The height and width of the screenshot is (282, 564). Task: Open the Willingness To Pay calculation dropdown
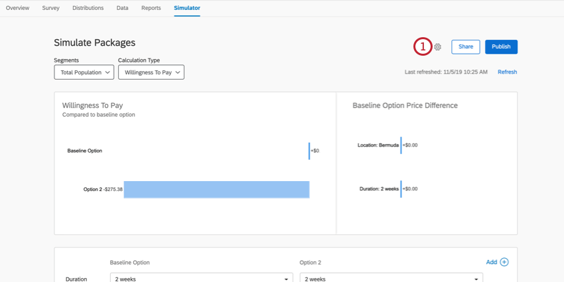[151, 72]
